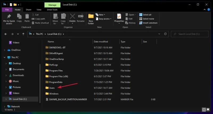
Task: Switch to the View ribbon tab
Action: click(39, 10)
